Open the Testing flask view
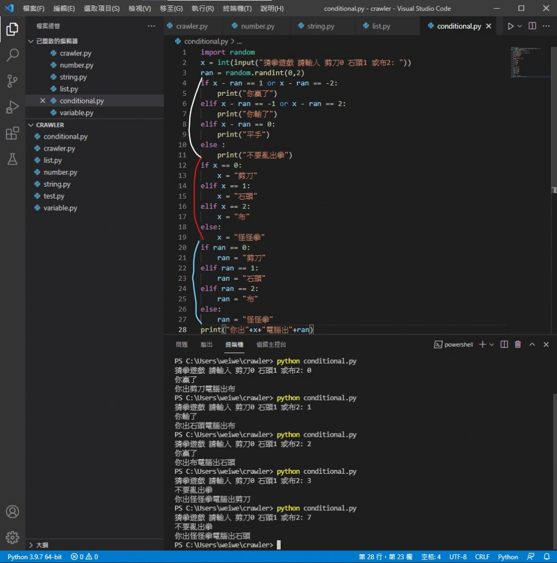 (12, 159)
